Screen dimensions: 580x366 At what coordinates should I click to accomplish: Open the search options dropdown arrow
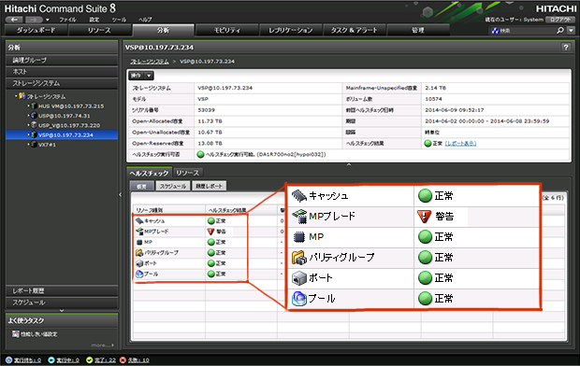(571, 30)
